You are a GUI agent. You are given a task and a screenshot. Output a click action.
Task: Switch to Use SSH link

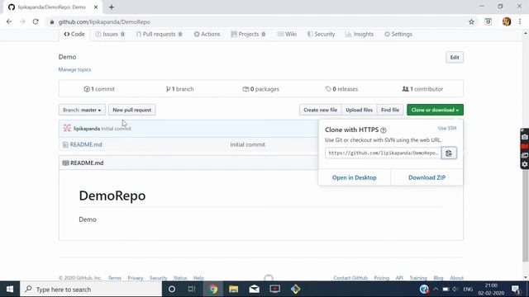point(447,129)
